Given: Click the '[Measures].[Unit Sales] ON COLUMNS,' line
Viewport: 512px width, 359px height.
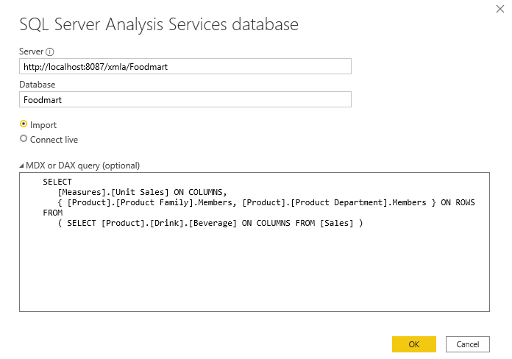Looking at the screenshot, I should [x=142, y=192].
